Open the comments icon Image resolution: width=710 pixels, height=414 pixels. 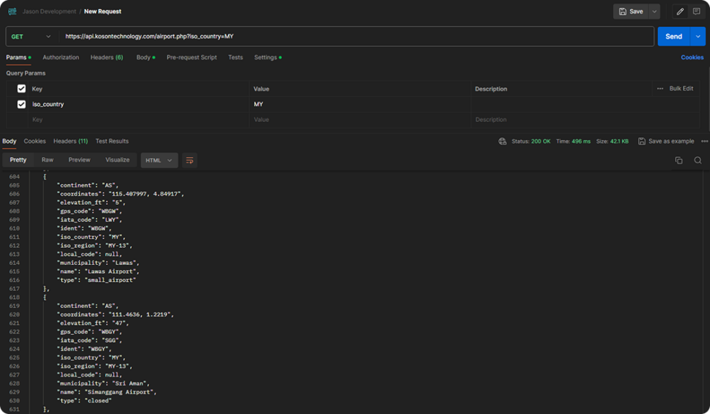696,11
